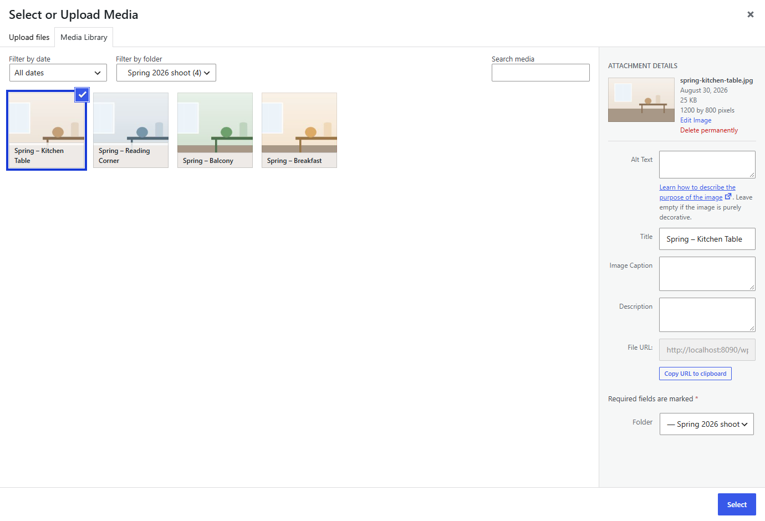
Task: Edit the Title field
Action: [707, 239]
